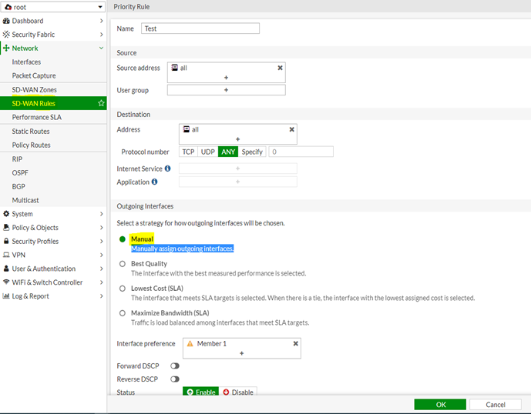Choose Specify protocol number option
Viewport: 531px width, 414px height.
click(x=252, y=152)
